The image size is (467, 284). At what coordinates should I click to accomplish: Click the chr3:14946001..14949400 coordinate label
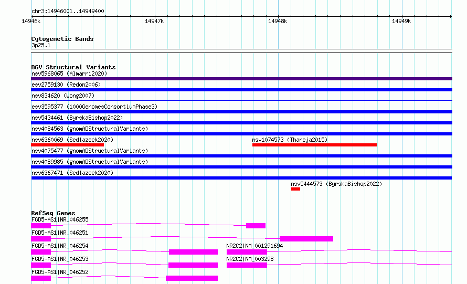coord(68,11)
